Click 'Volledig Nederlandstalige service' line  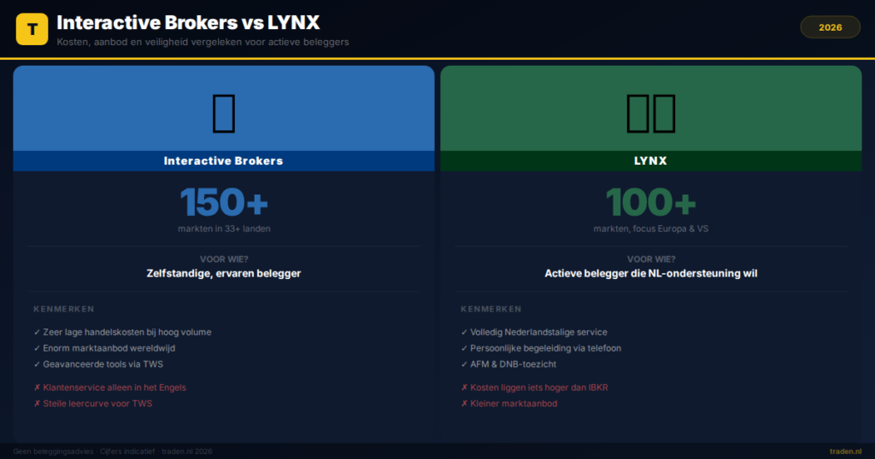pos(534,332)
